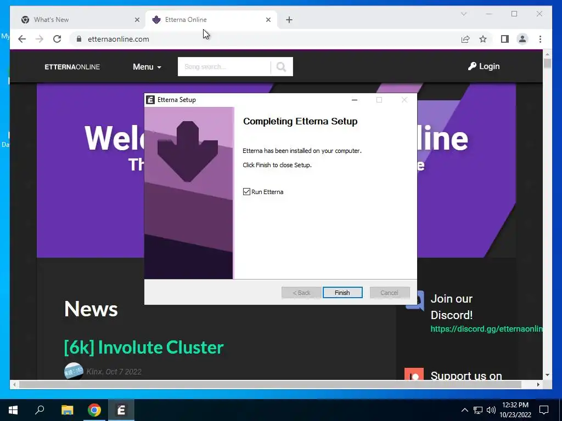Open the Windows Start menu
562x421 pixels.
pos(13,410)
